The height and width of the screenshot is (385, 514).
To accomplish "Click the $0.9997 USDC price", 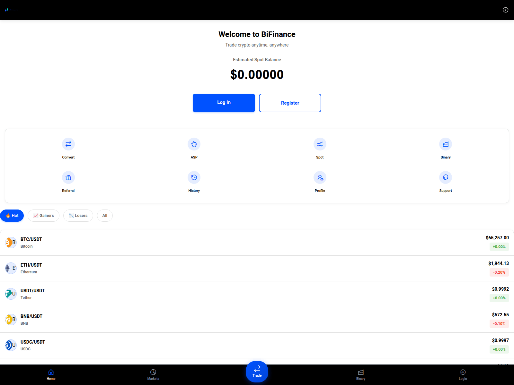I will pos(501,340).
